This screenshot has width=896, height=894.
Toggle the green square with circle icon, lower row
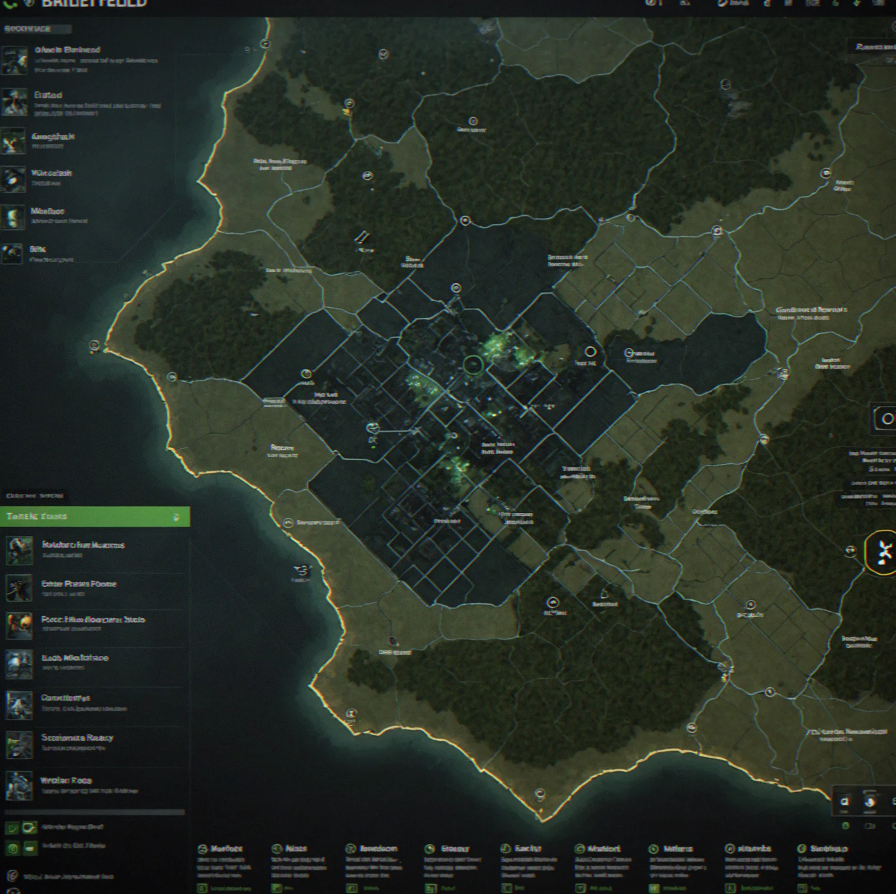point(12,848)
